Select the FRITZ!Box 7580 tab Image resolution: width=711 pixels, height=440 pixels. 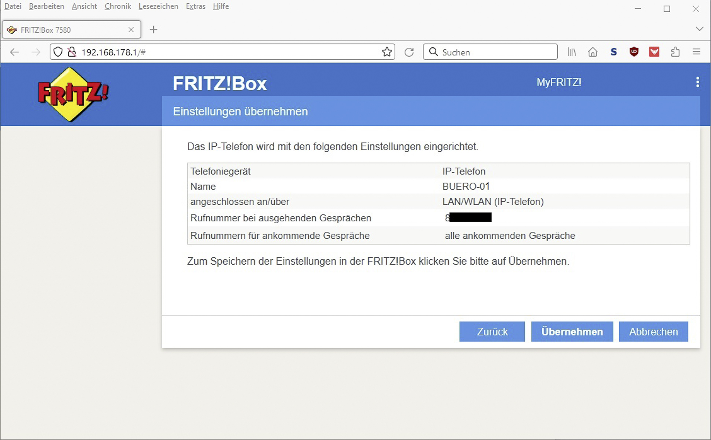click(72, 30)
